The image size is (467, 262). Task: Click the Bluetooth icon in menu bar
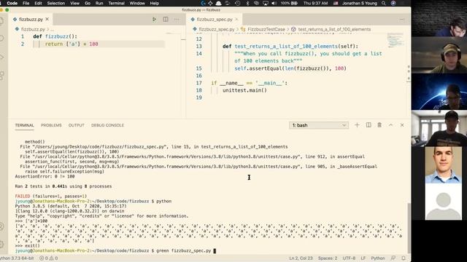point(247,3)
